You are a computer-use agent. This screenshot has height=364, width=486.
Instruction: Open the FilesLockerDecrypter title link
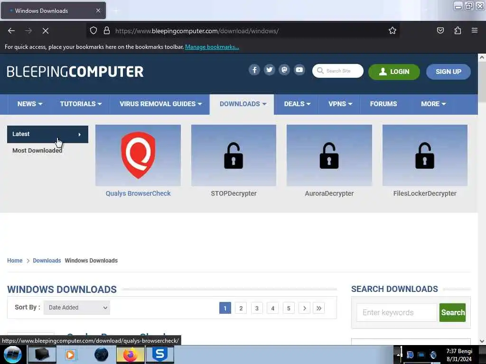[x=425, y=193]
